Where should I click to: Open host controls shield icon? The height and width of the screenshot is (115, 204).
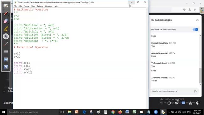pos(198,103)
